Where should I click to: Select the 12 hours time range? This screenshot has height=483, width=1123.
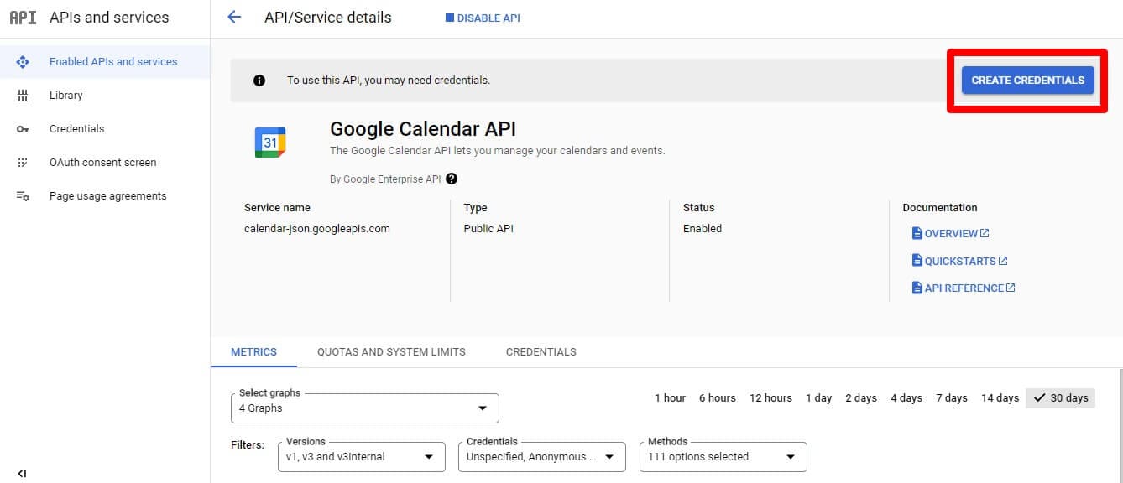click(x=771, y=398)
